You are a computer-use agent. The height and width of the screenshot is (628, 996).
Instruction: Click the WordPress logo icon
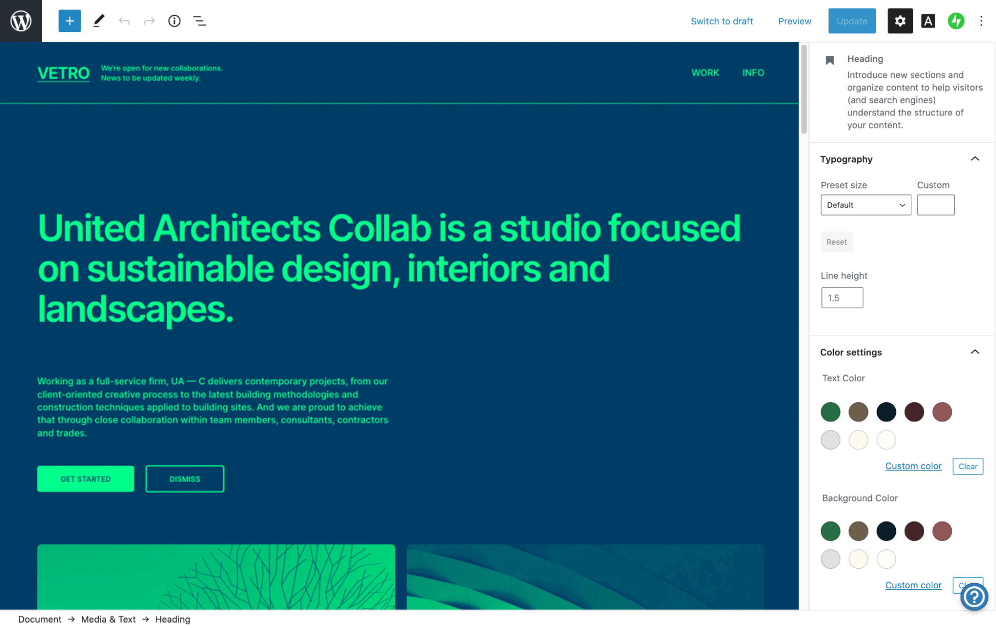tap(21, 21)
